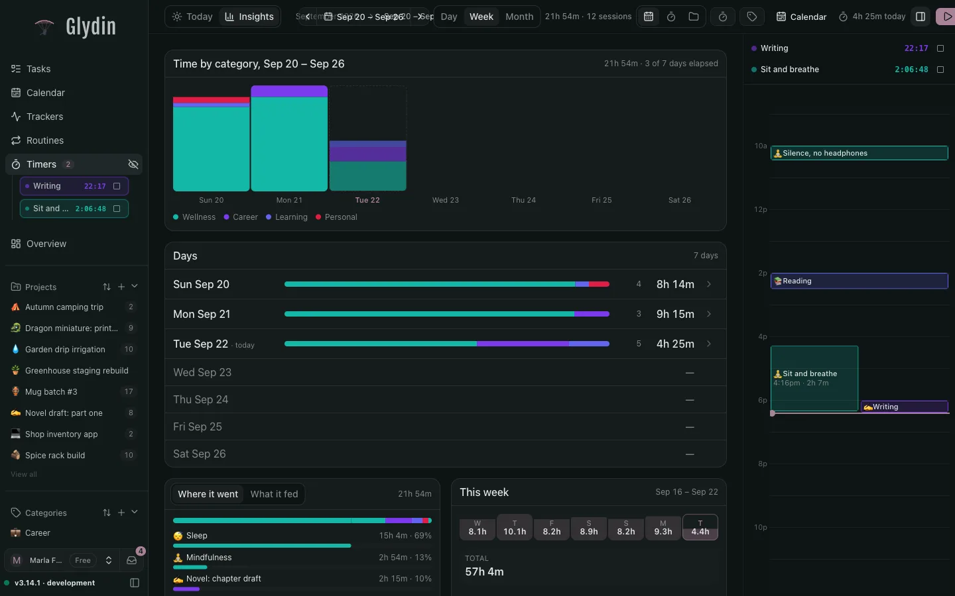
Task: Click the folder icon in the top toolbar
Action: click(x=694, y=17)
